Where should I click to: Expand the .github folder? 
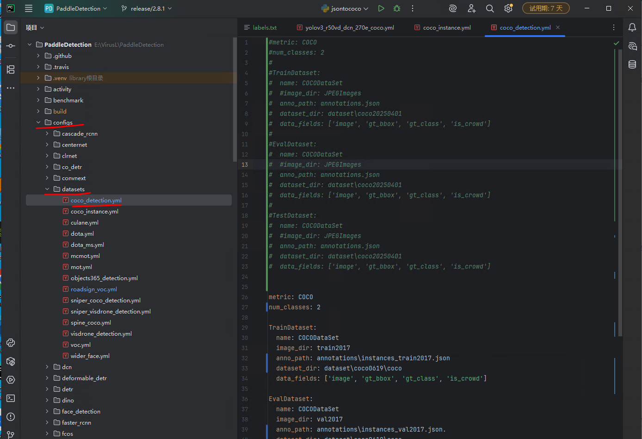coord(38,56)
